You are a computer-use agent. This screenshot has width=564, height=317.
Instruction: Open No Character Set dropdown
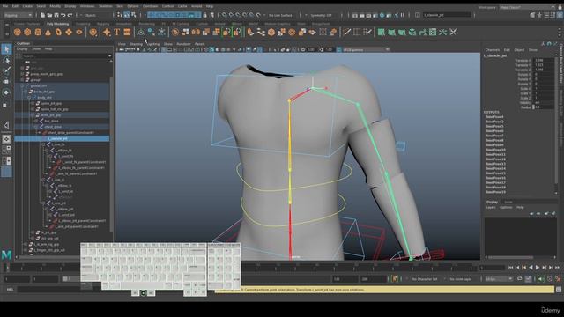pyautogui.click(x=426, y=279)
